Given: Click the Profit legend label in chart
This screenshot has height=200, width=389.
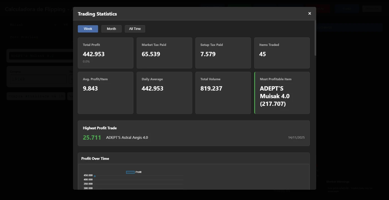Looking at the screenshot, I should pyautogui.click(x=138, y=172).
